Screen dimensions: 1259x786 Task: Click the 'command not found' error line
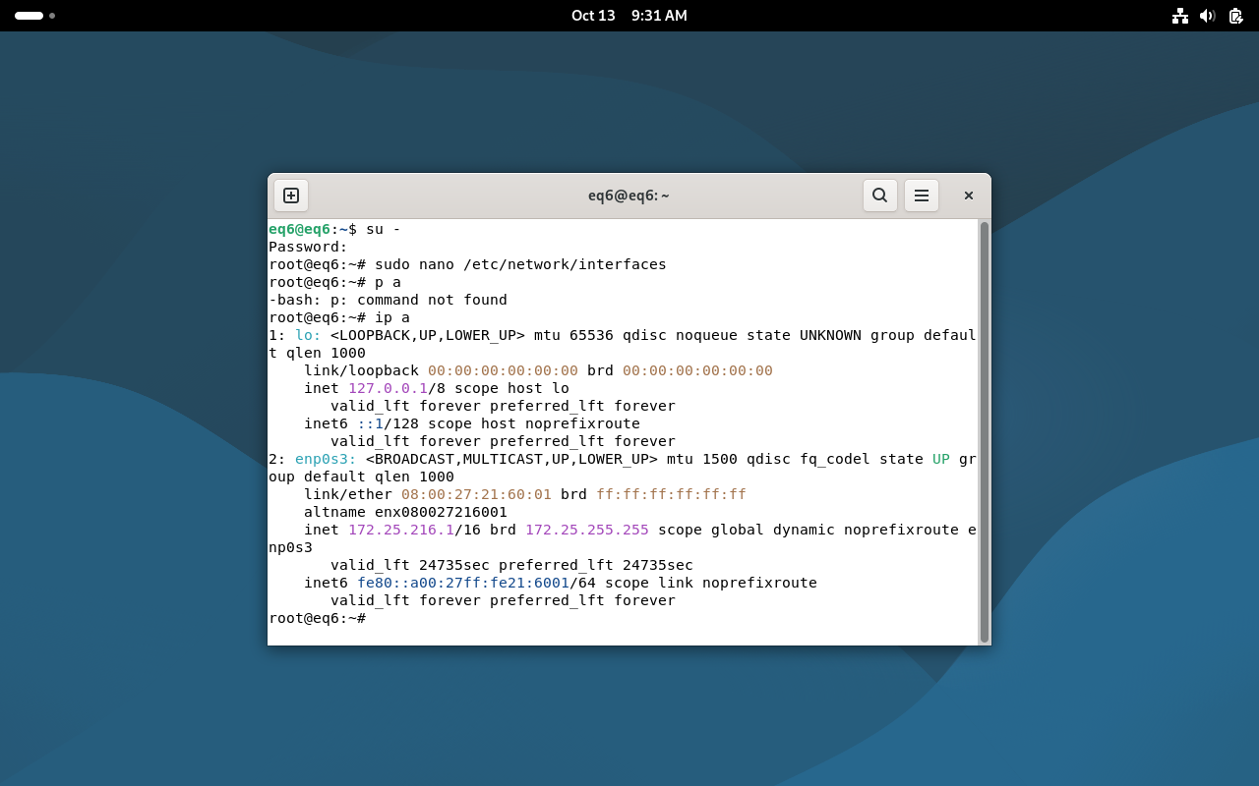click(x=388, y=300)
